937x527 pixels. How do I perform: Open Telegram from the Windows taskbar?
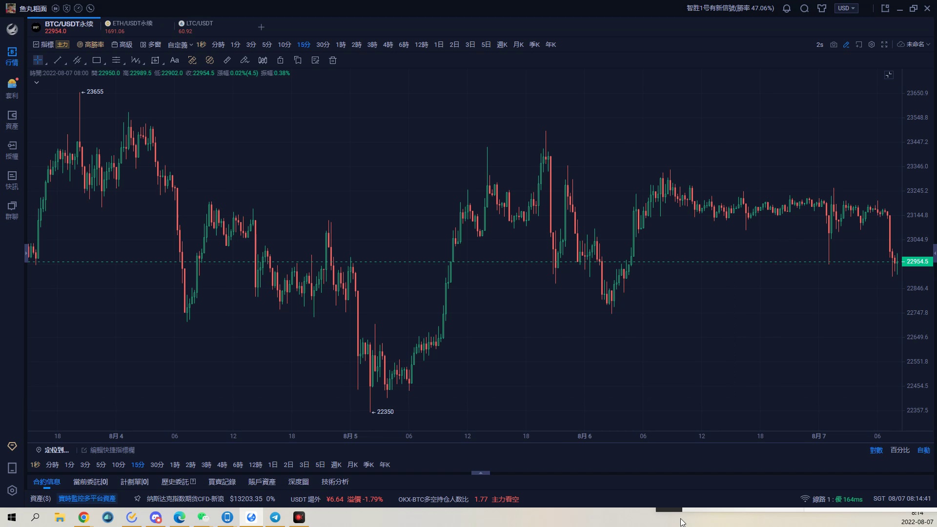tap(275, 517)
